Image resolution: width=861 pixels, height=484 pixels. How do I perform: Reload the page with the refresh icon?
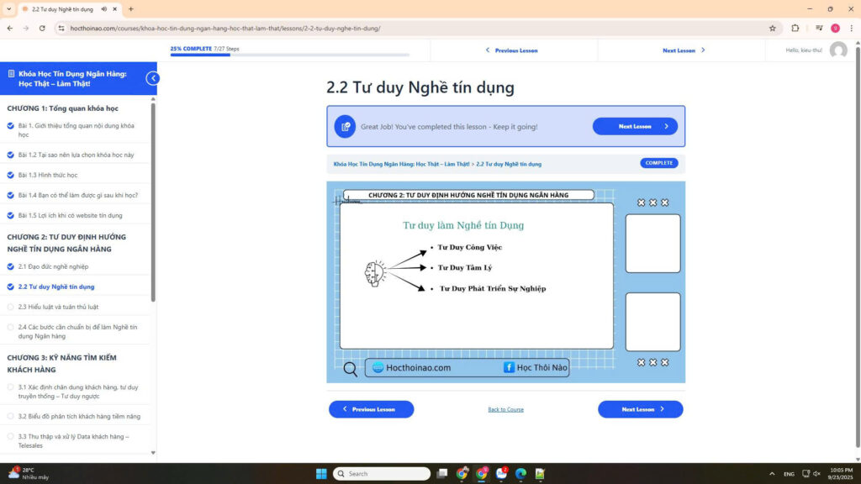tap(42, 28)
